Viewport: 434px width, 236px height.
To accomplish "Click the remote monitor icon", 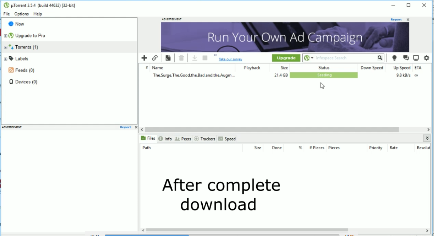I will coord(416,58).
